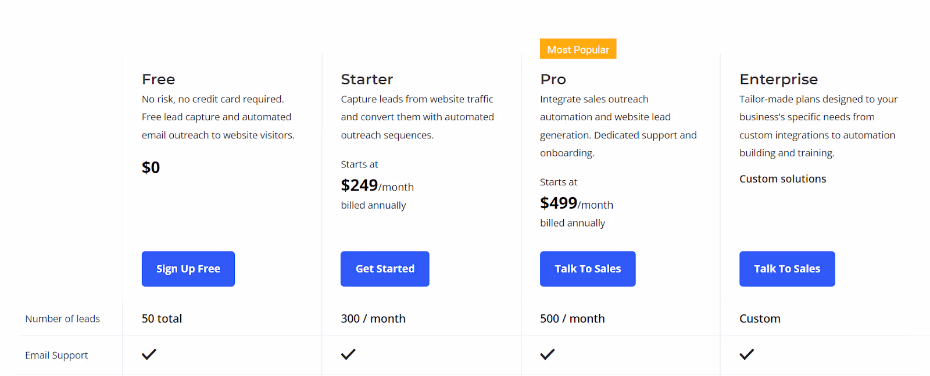The width and height of the screenshot is (930, 376).
Task: Select the Pro plan heading
Action: [x=553, y=79]
